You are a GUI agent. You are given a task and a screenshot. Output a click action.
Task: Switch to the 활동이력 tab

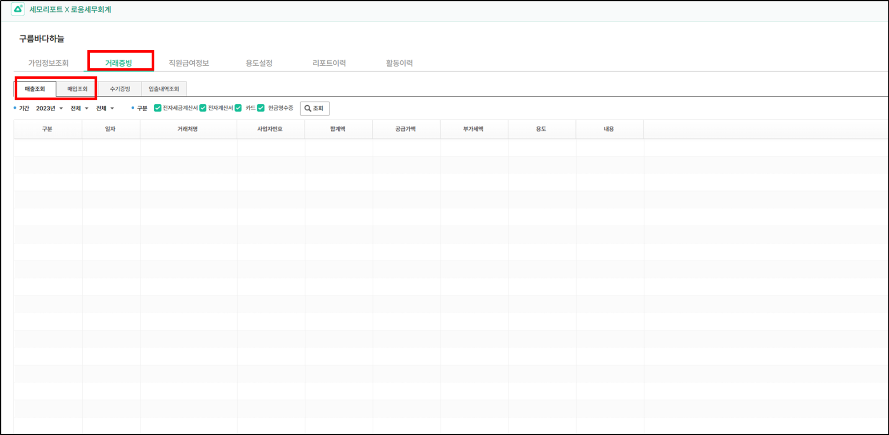pos(399,63)
